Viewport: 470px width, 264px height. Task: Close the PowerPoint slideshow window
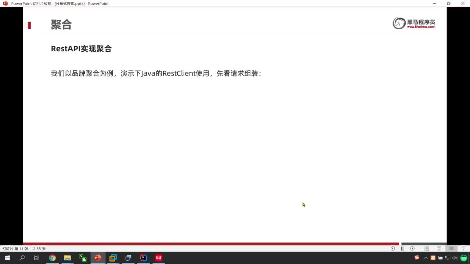[463, 3]
